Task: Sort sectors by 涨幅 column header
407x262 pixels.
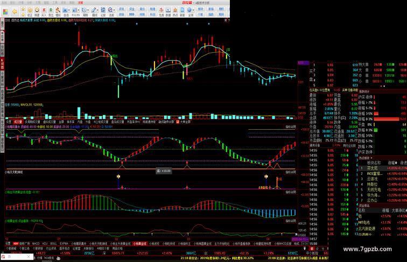Action: pos(392,163)
